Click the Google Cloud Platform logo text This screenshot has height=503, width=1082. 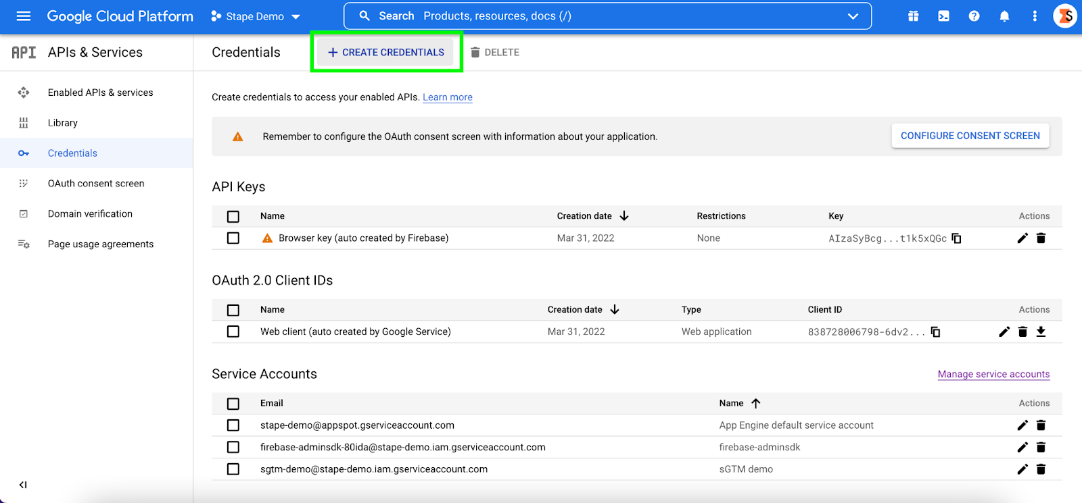tap(120, 16)
